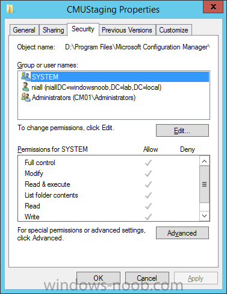227x294 pixels.
Task: Click the permissions list scroll up arrow
Action: point(204,161)
